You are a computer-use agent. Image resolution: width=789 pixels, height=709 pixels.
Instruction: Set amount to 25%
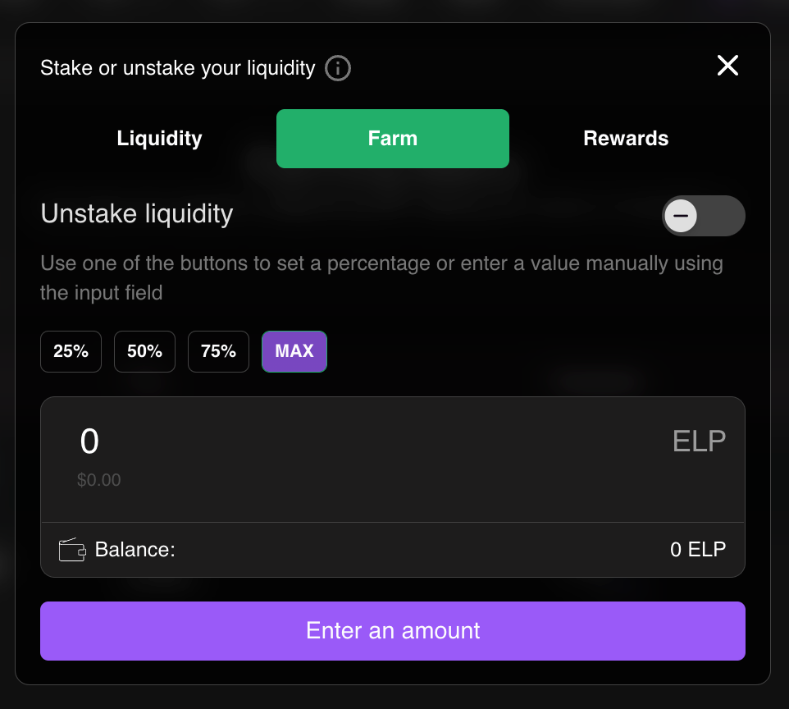(x=71, y=351)
